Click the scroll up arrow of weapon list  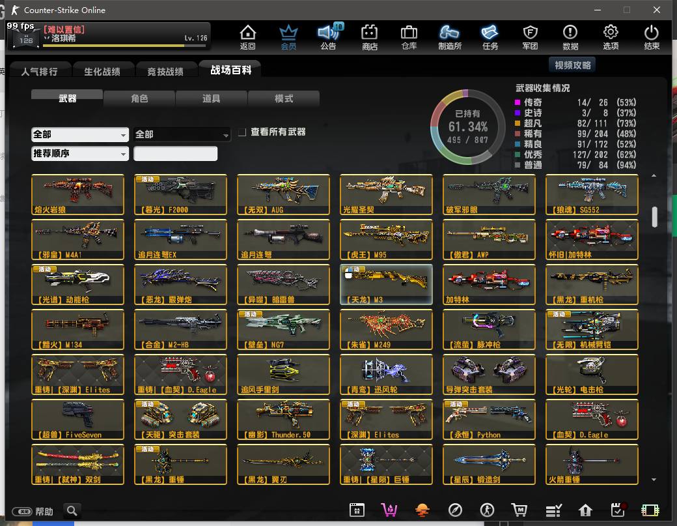click(654, 175)
